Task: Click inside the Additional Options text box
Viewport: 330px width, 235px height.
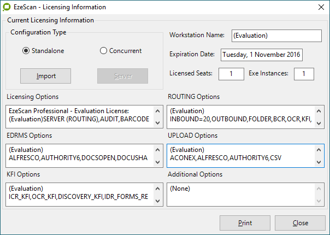Action: pyautogui.click(x=240, y=193)
